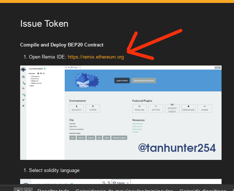The image size is (234, 191).
Task: Click the green File Explorers documentation icon
Action: pyautogui.click(x=45, y=69)
